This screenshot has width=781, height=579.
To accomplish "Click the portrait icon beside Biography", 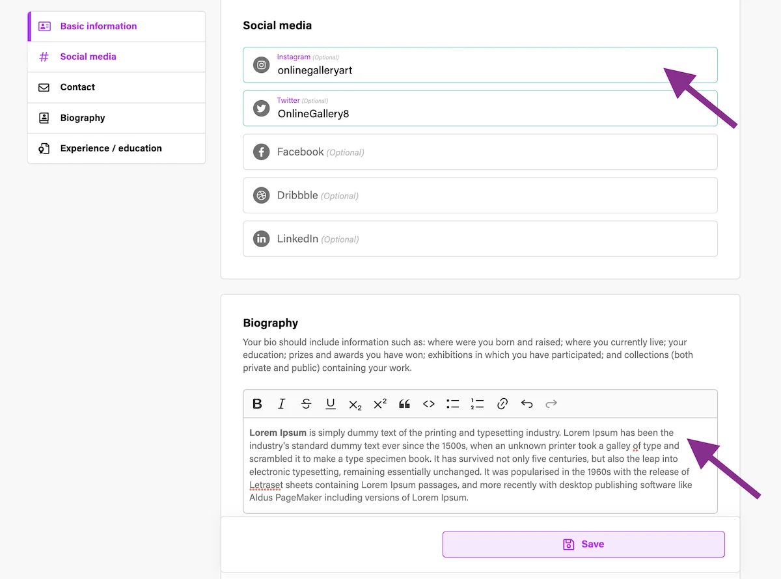I will 44,118.
